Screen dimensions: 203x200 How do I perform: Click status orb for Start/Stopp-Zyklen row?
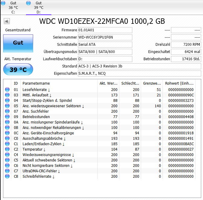click(x=7, y=100)
